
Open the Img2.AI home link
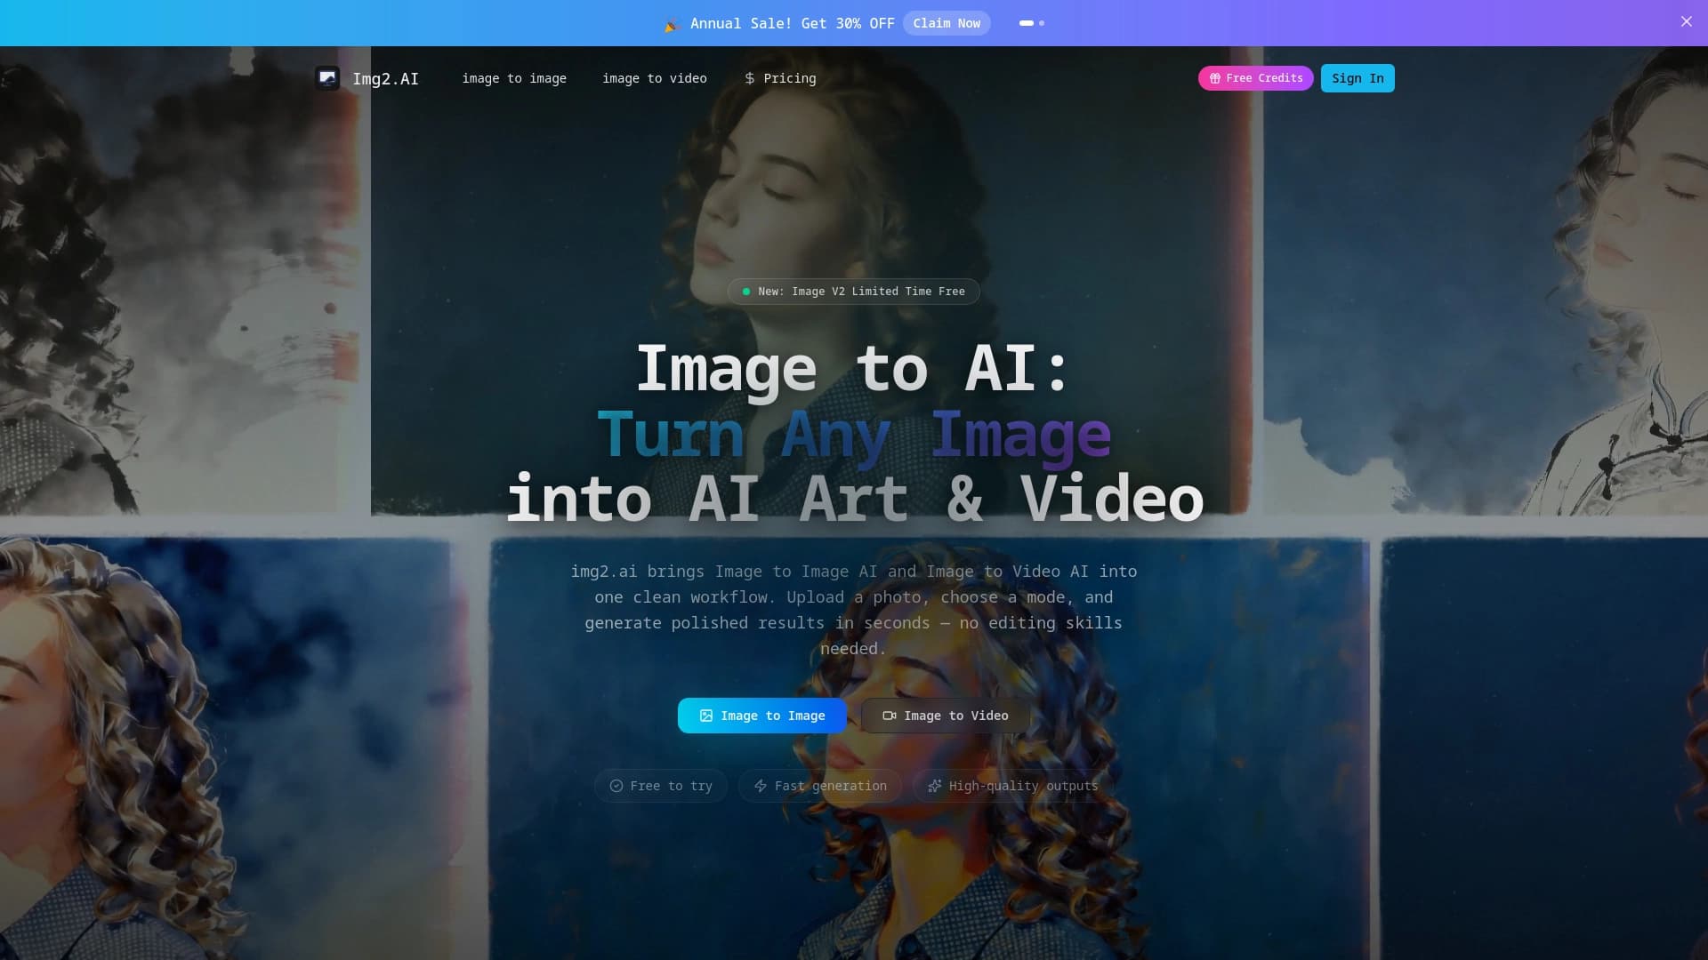click(x=367, y=78)
